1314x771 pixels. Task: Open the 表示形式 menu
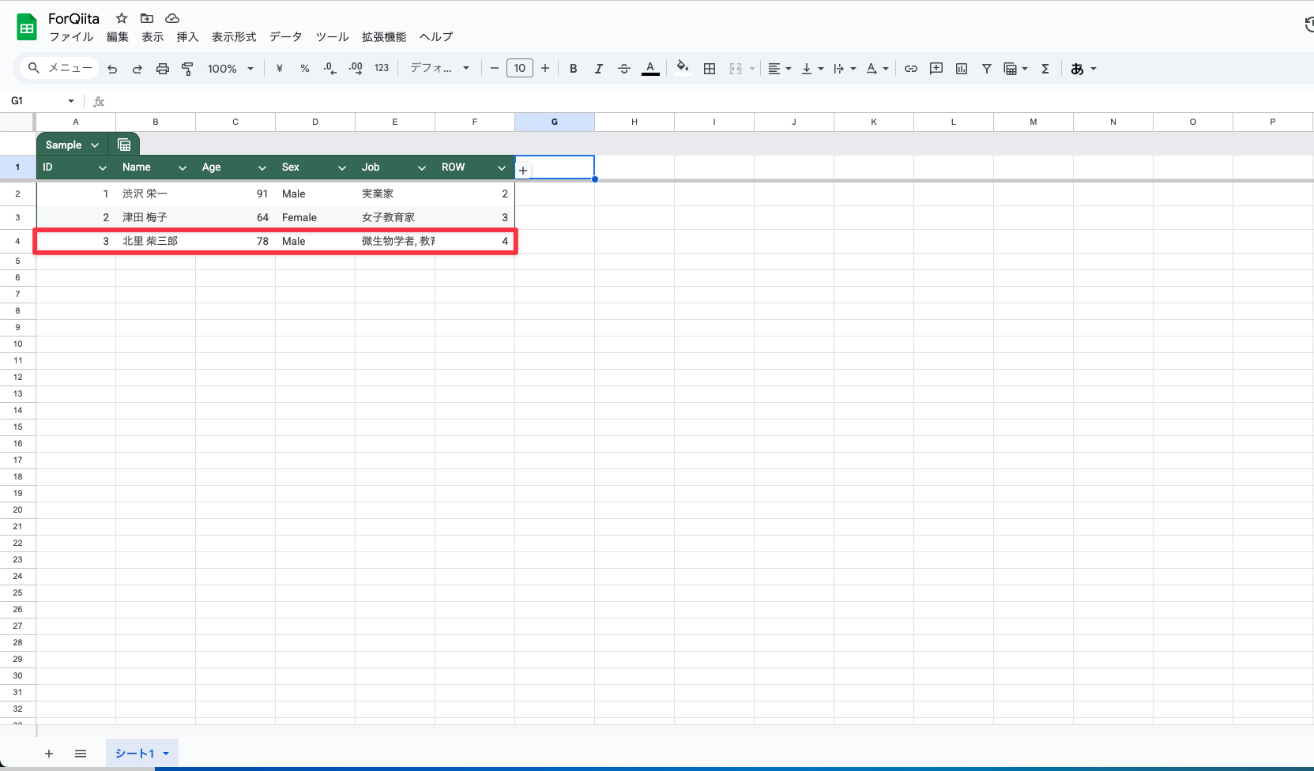(x=234, y=37)
